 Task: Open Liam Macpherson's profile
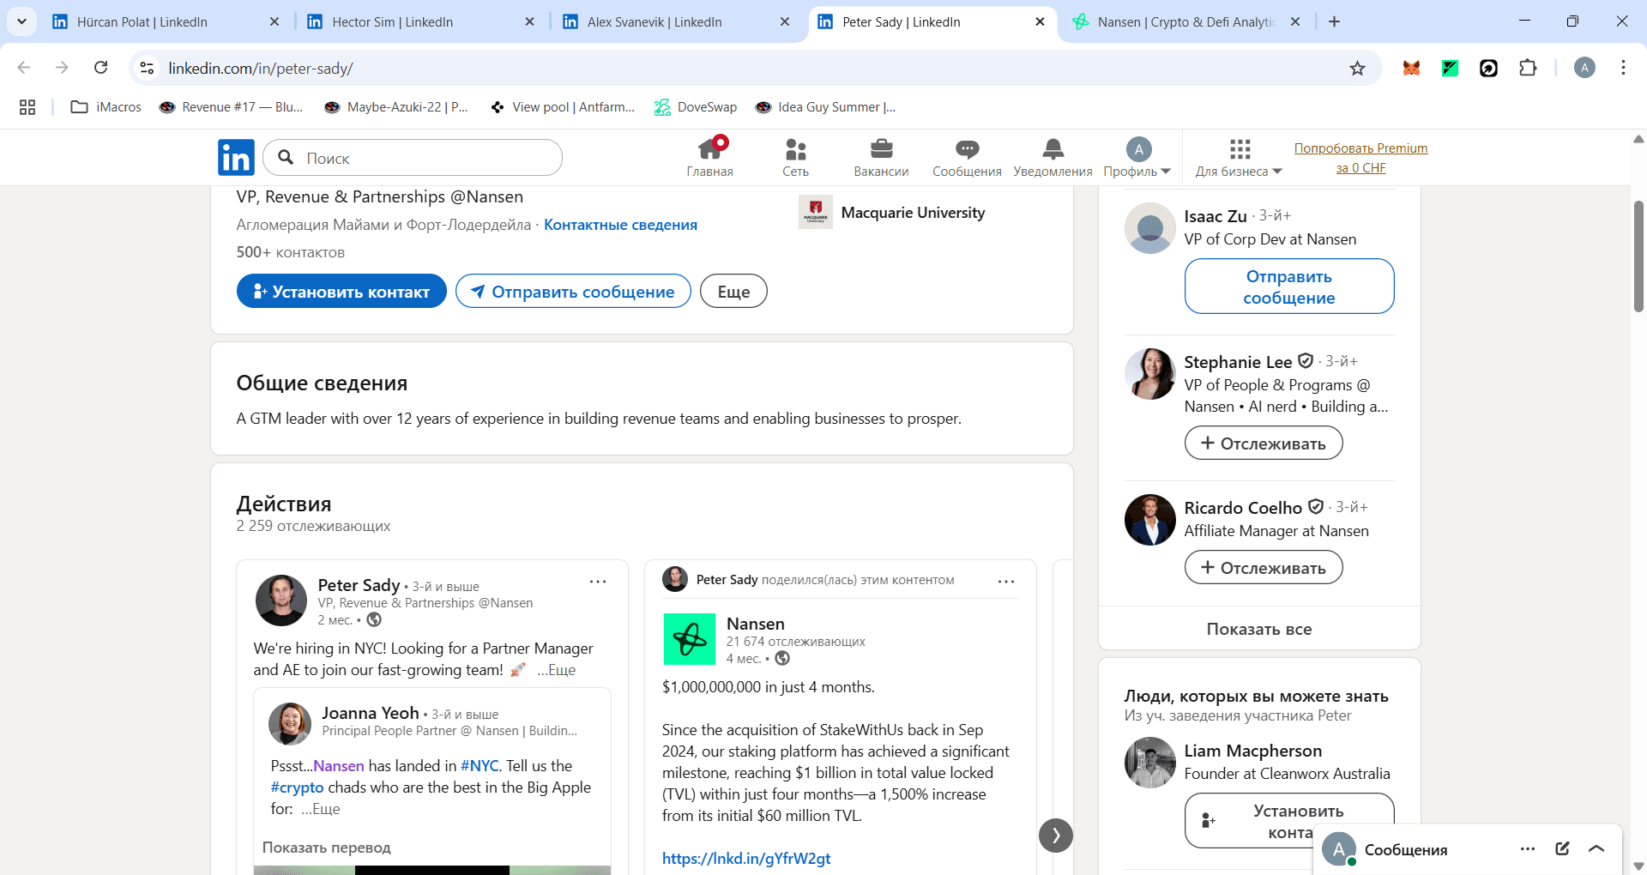[1252, 751]
